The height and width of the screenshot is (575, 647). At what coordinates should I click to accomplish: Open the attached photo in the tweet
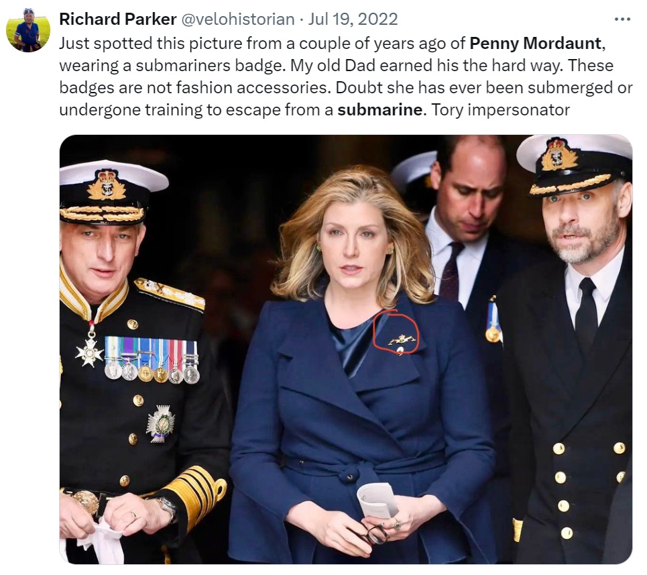[346, 349]
